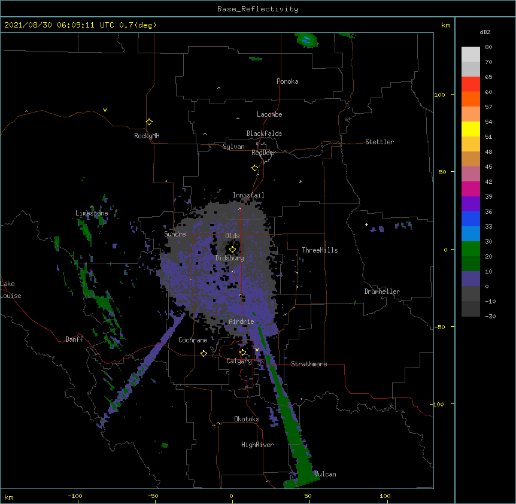516x504 pixels.
Task: Click the yellow diamond marker below Cochrane
Action: (x=204, y=353)
